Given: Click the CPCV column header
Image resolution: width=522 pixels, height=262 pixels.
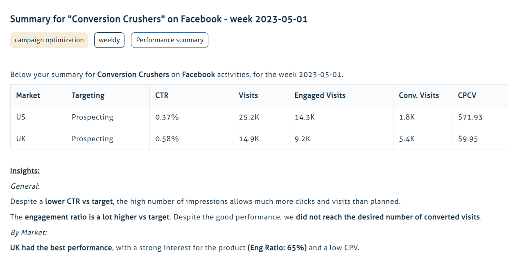Looking at the screenshot, I should (467, 95).
